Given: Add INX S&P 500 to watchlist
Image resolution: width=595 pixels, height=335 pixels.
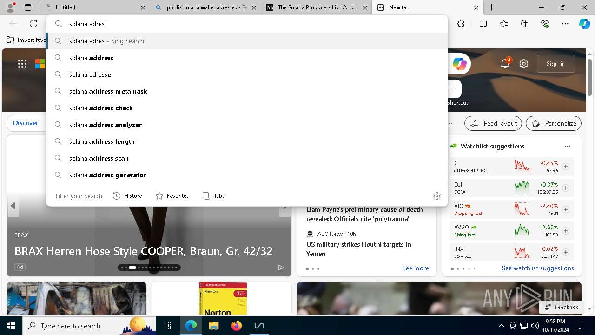Looking at the screenshot, I should coord(565,252).
